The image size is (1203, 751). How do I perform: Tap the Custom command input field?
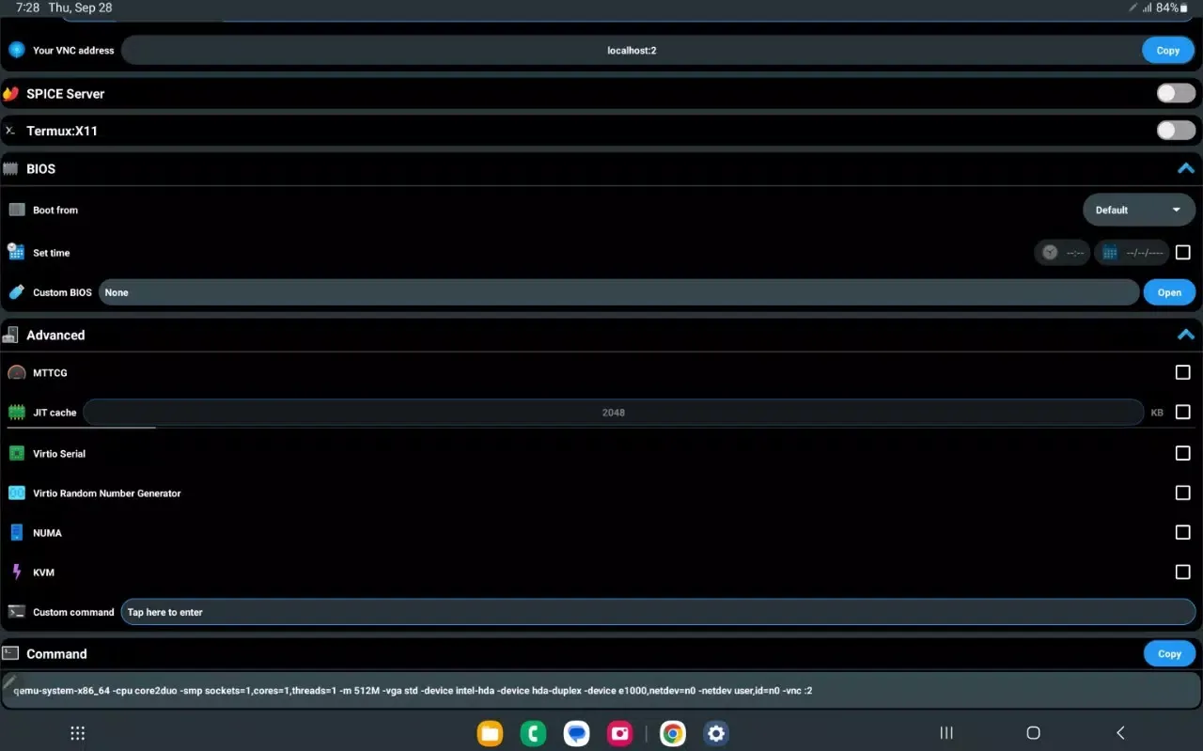coord(658,612)
